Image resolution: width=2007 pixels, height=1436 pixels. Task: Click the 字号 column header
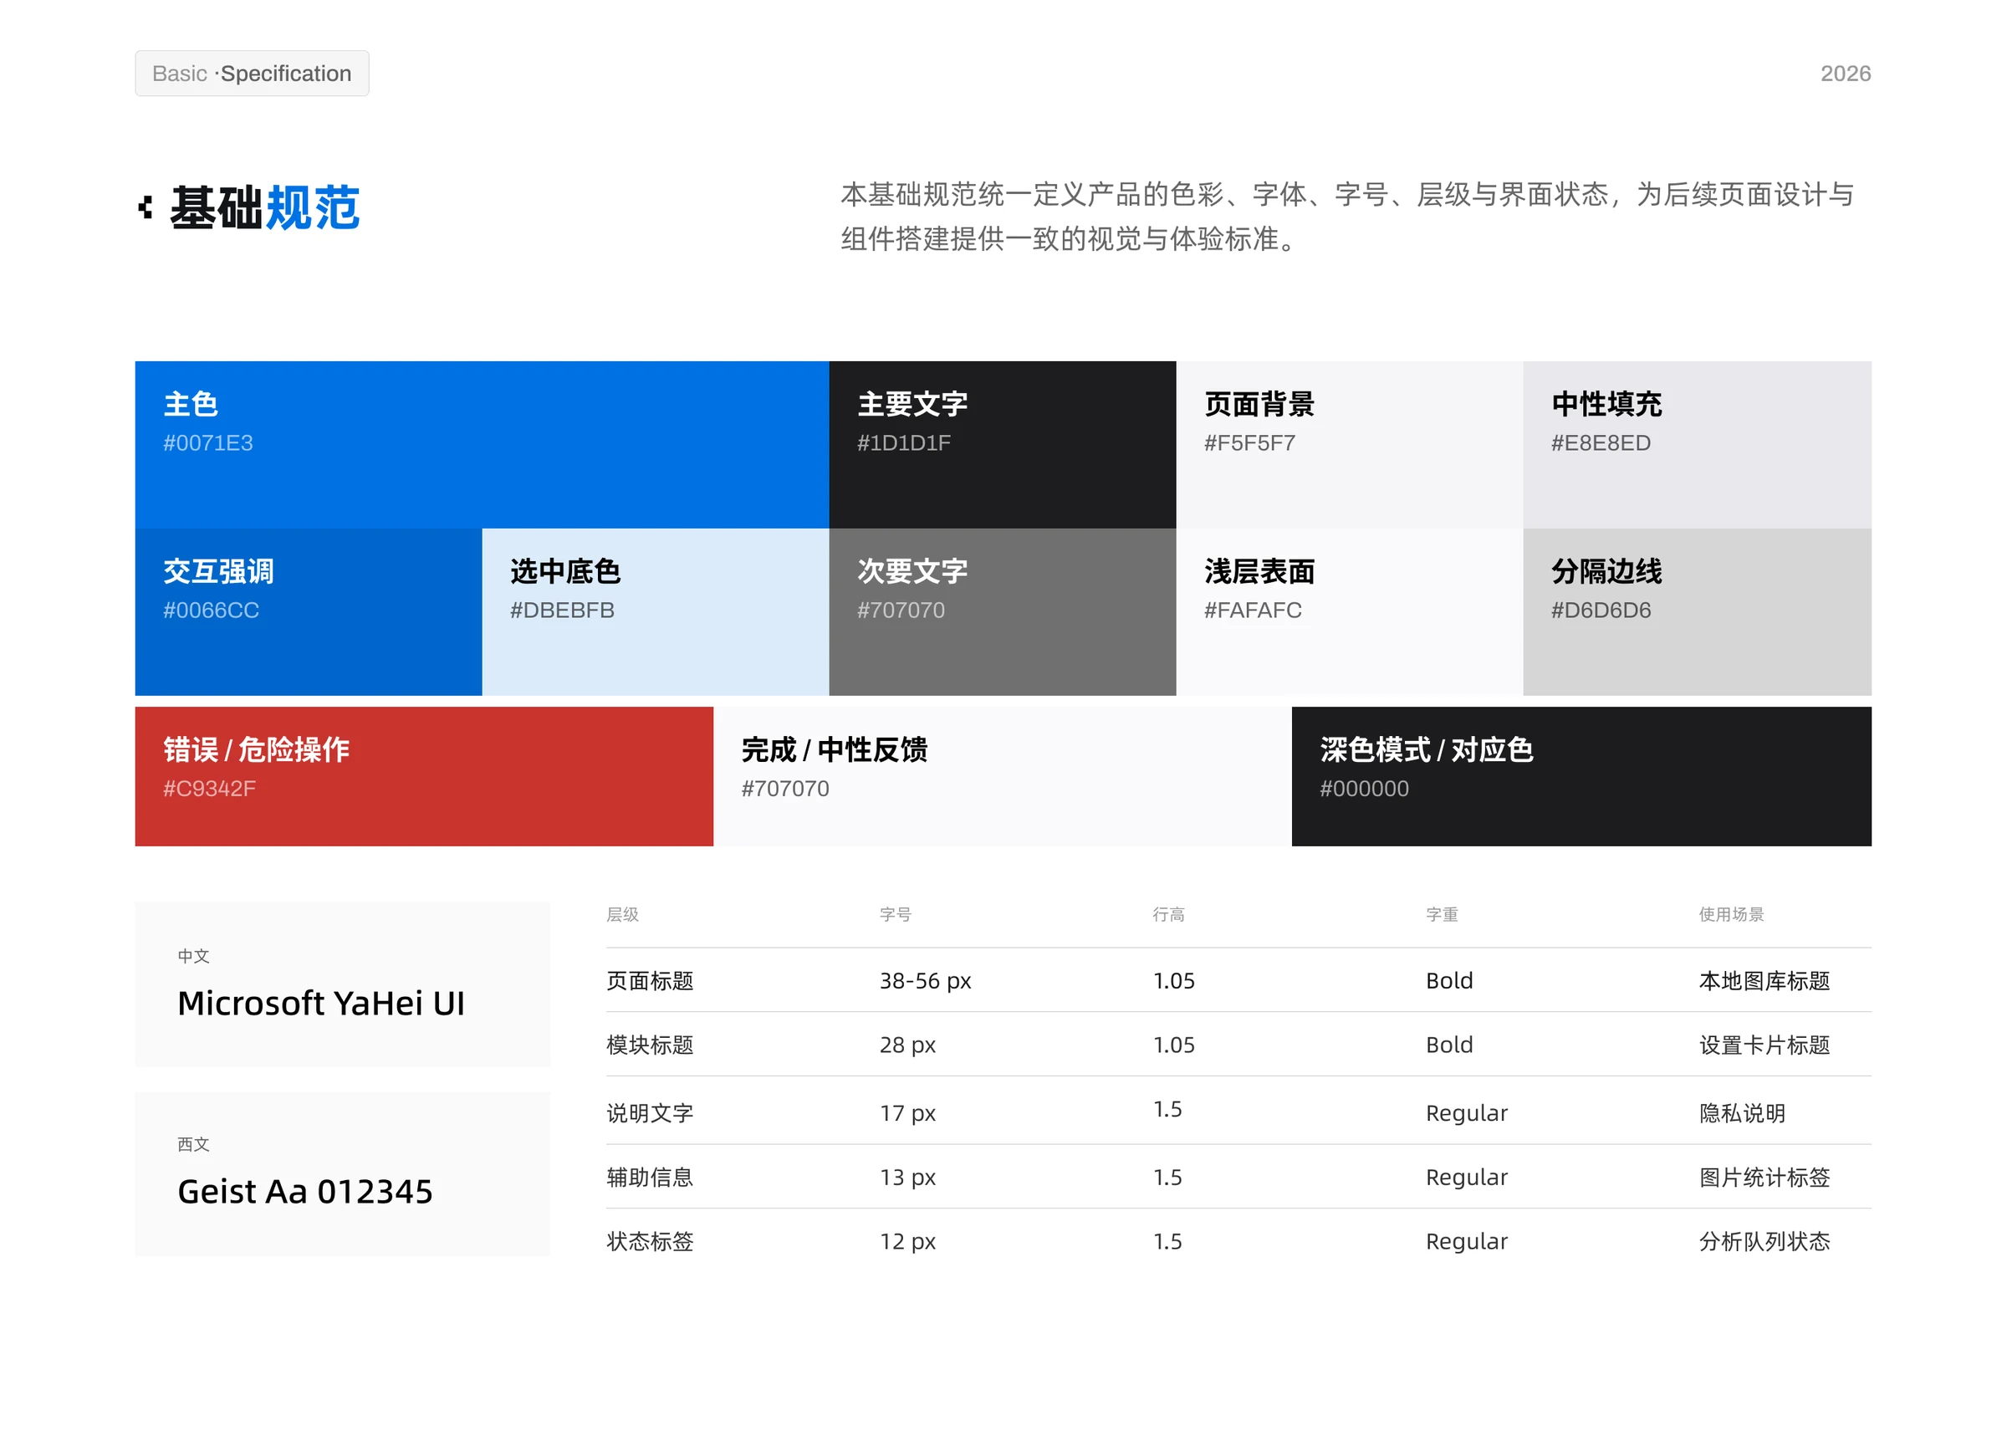[895, 914]
